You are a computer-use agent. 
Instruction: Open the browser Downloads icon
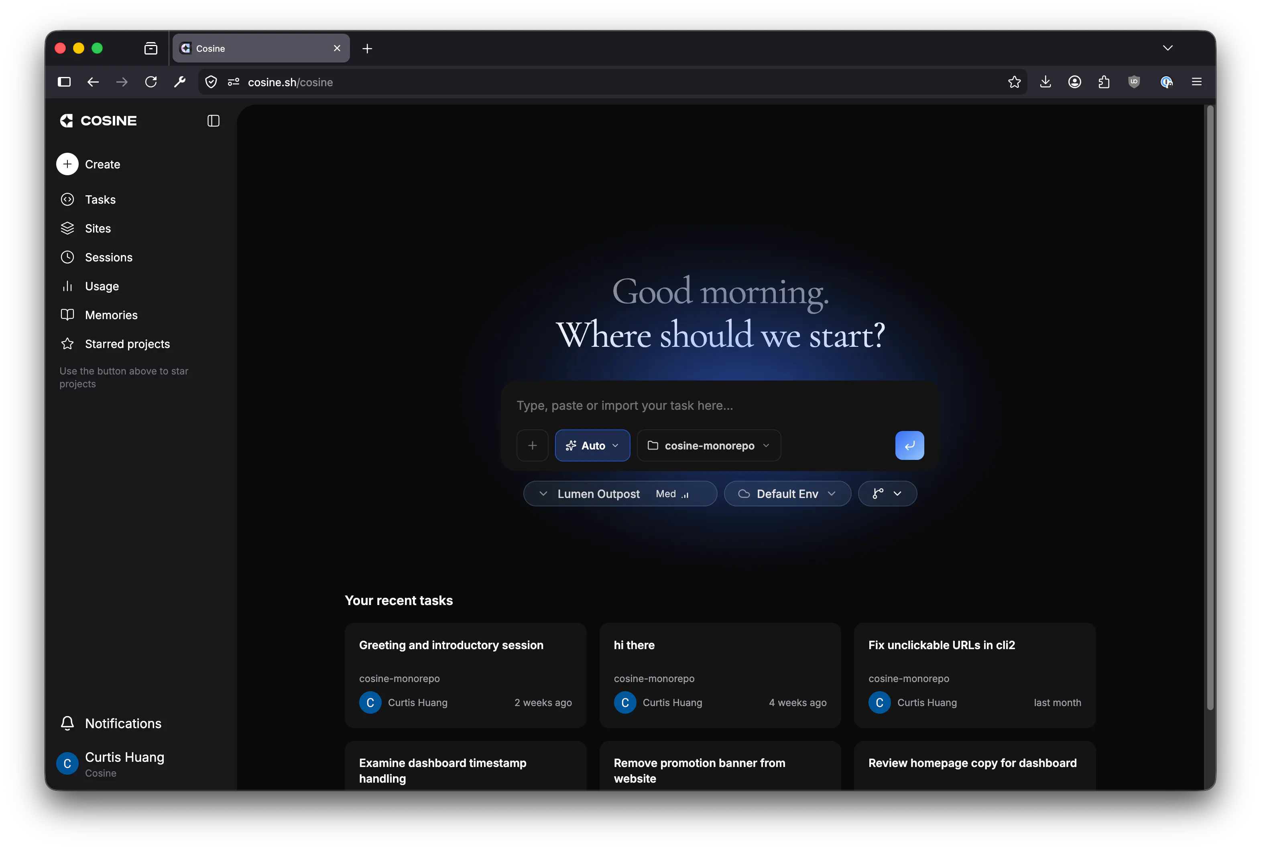(x=1045, y=82)
